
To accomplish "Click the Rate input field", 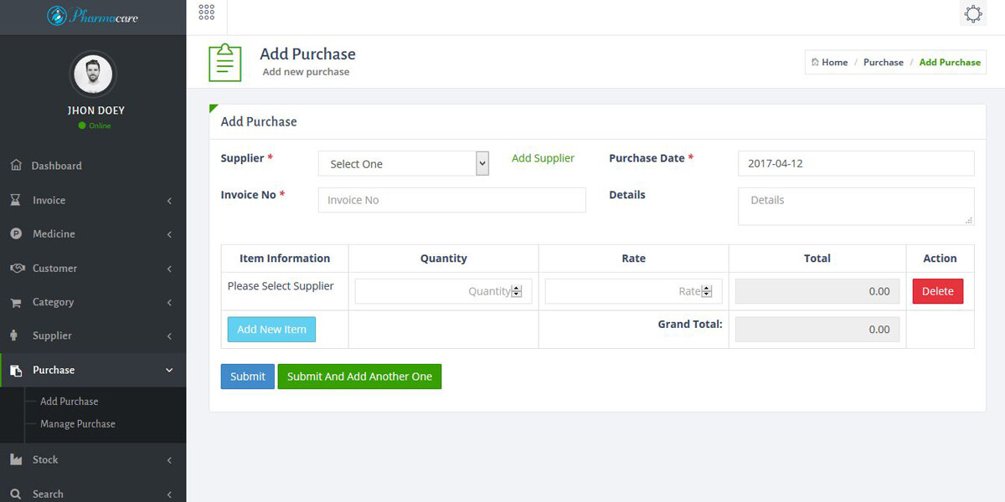I will tap(633, 291).
